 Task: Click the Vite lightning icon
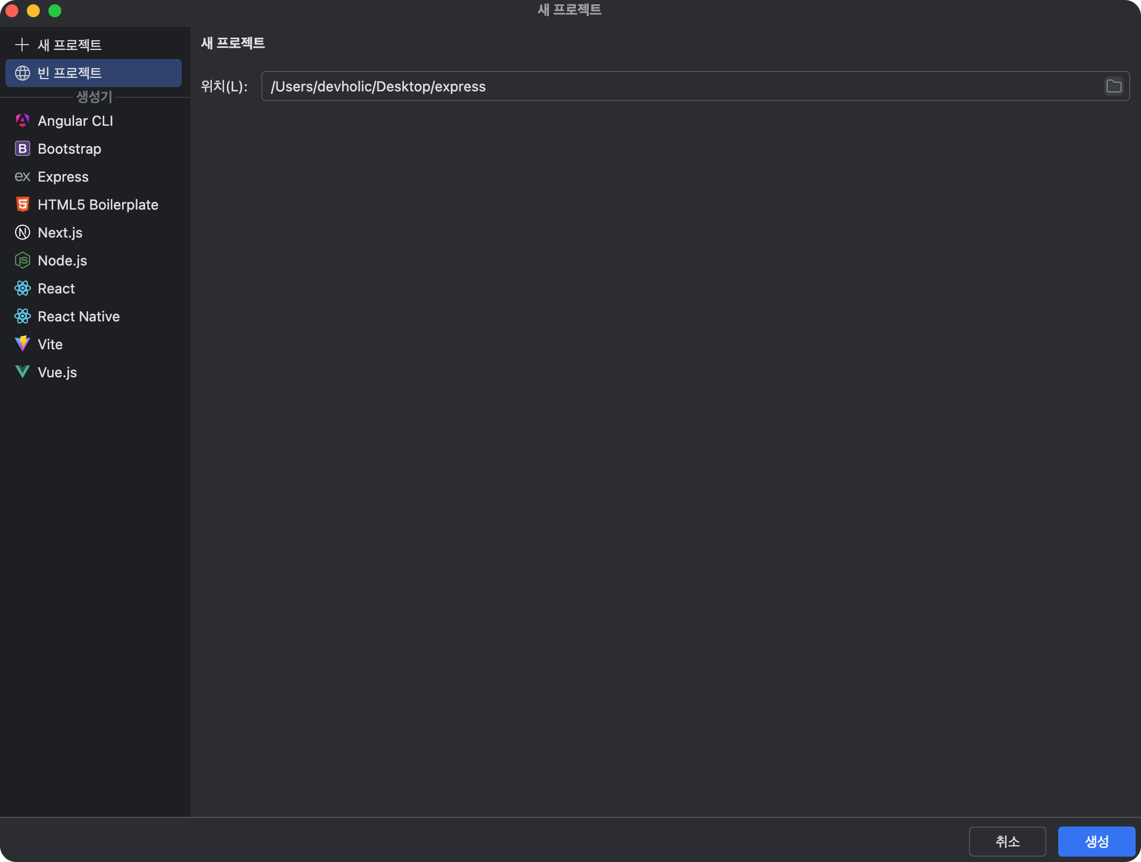(22, 344)
